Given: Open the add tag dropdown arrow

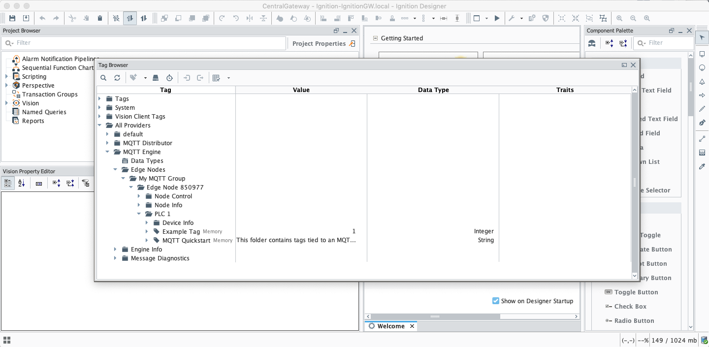Looking at the screenshot, I should 145,78.
